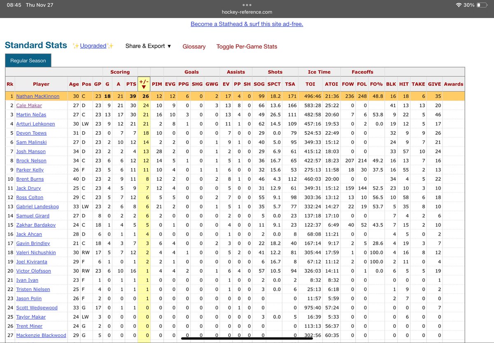Viewport: 494px width, 343px height.
Task: Open Cale Makar player page
Action: pos(29,105)
